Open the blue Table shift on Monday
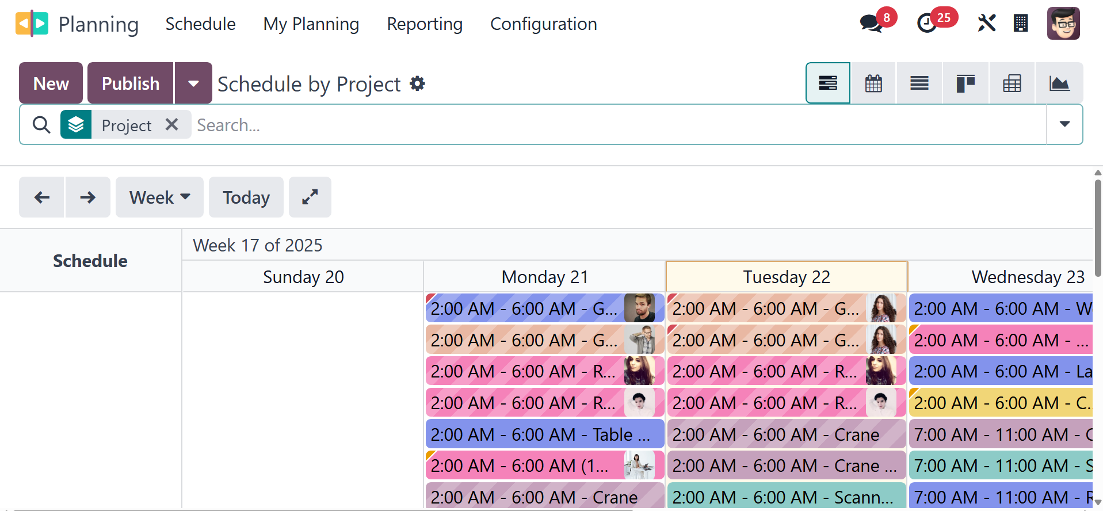Viewport: 1103px width, 511px height. (x=544, y=434)
